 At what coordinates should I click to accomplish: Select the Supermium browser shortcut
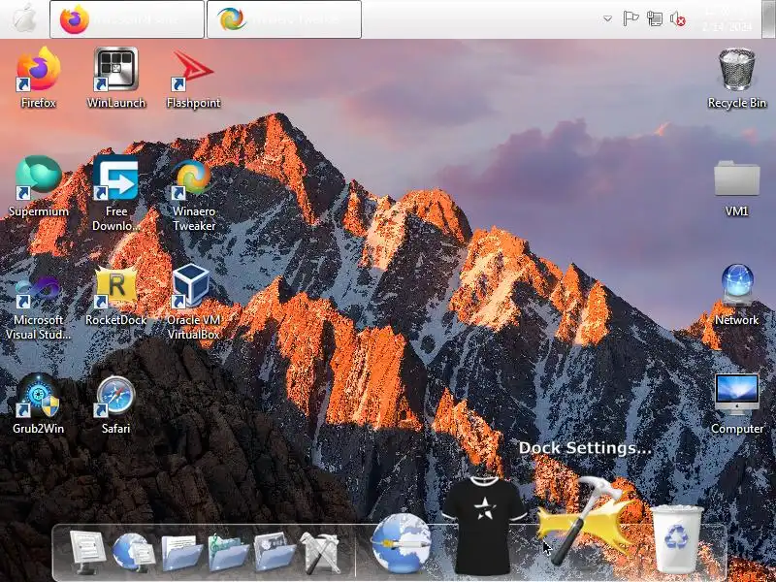[38, 185]
